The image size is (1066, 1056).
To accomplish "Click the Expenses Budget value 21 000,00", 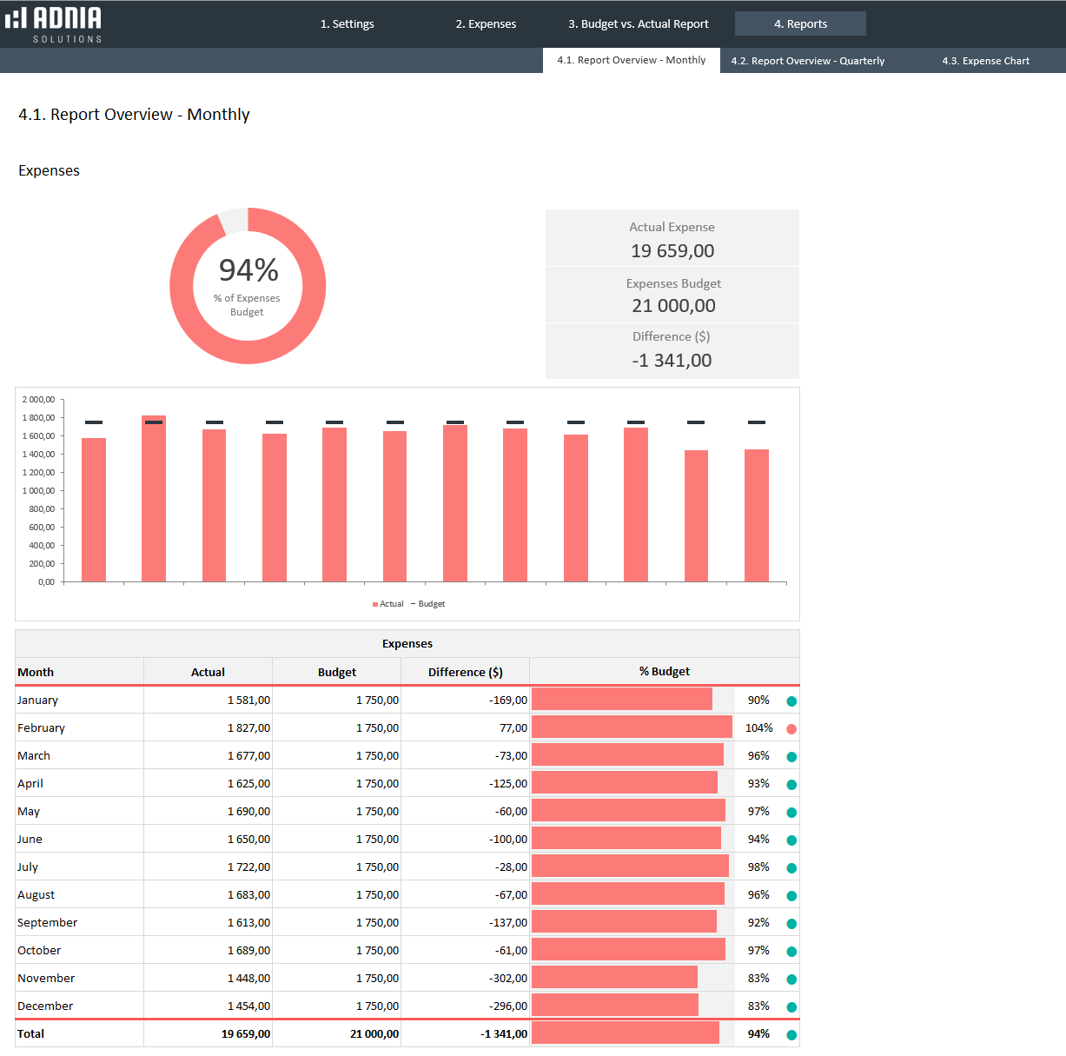I will [673, 306].
